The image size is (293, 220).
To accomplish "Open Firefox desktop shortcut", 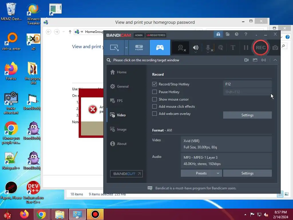I will coord(11,71).
